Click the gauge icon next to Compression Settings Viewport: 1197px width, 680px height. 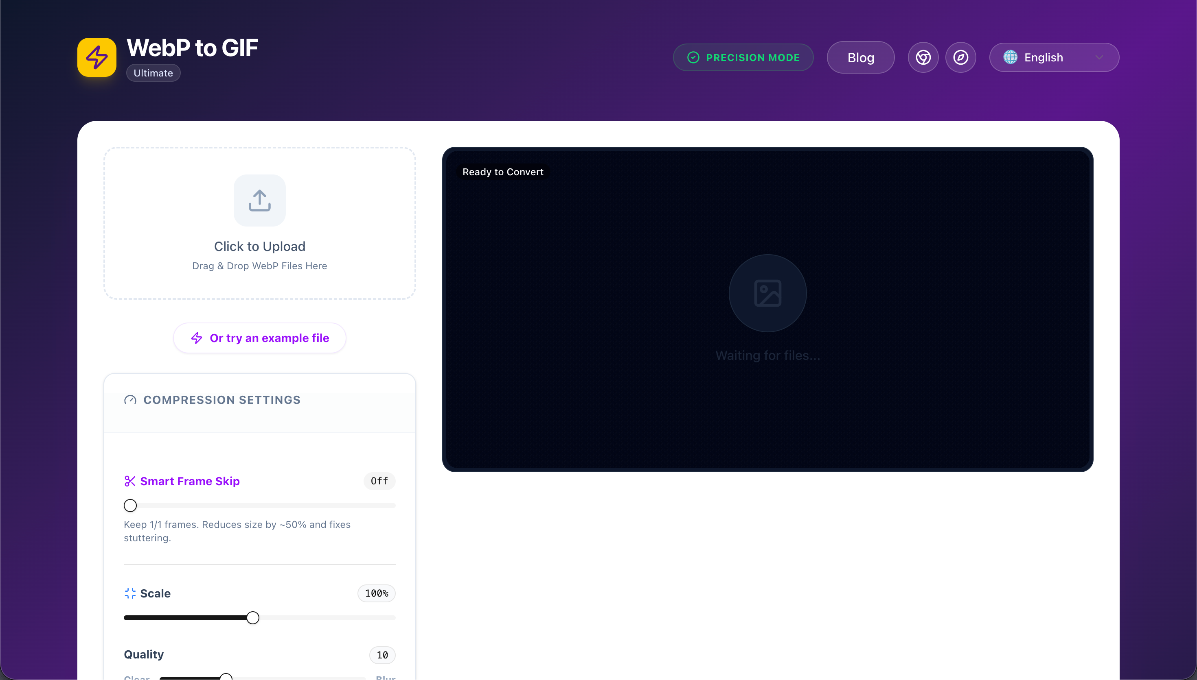coord(130,400)
